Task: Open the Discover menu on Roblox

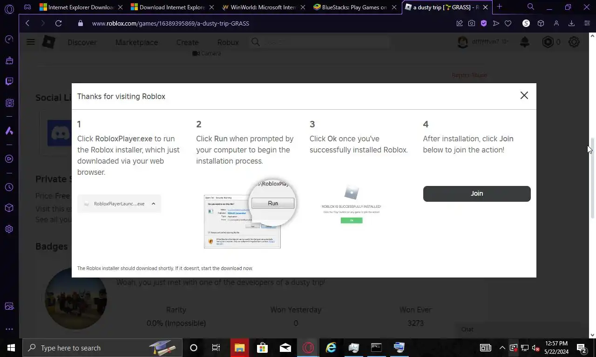Action: coord(82,42)
